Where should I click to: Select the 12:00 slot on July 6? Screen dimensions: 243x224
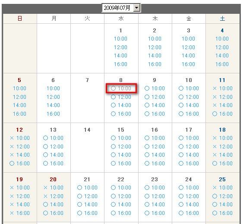click(54, 97)
